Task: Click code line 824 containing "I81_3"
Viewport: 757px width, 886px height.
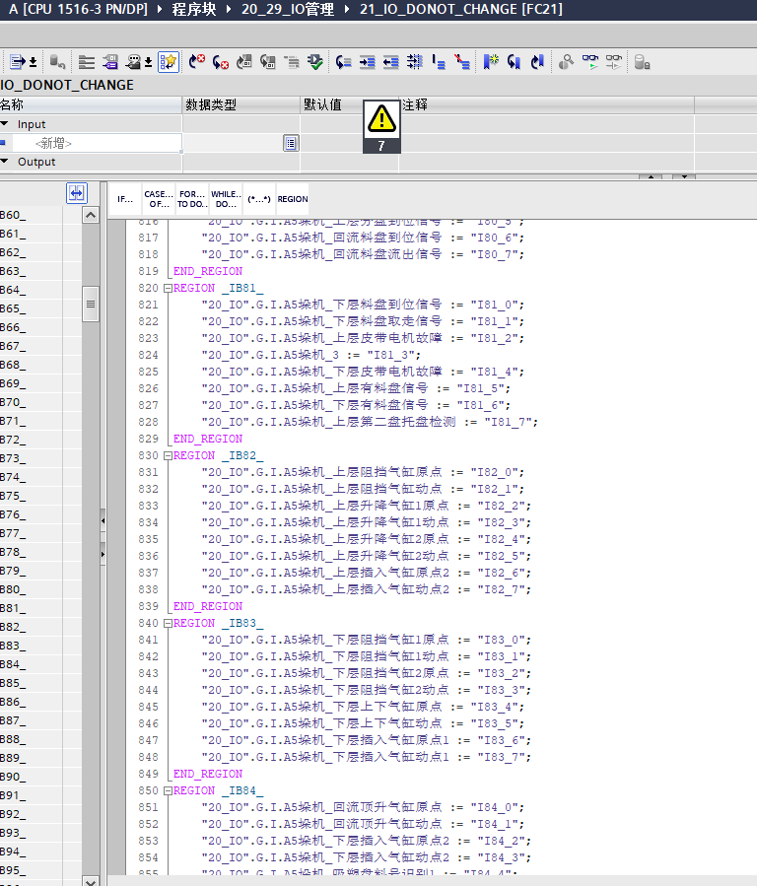Action: 311,355
